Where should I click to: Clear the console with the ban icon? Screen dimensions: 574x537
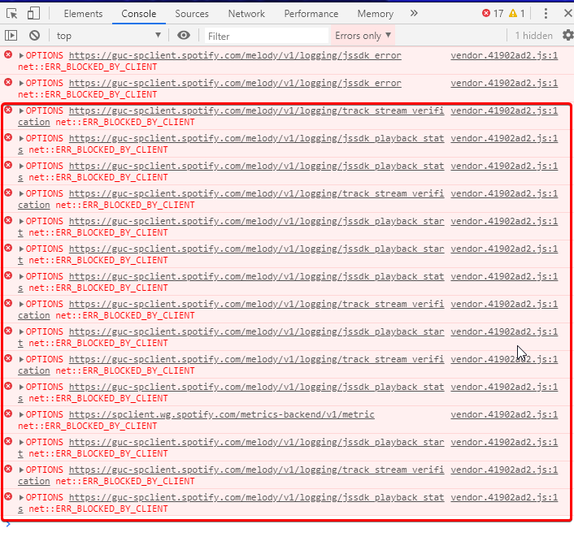coord(34,36)
